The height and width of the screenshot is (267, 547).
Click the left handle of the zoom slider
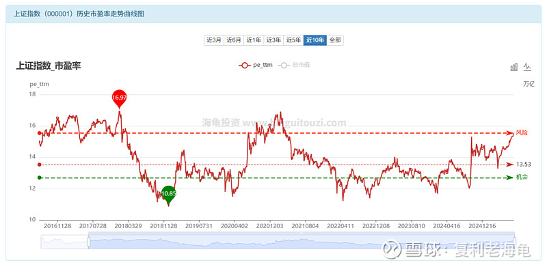click(89, 242)
